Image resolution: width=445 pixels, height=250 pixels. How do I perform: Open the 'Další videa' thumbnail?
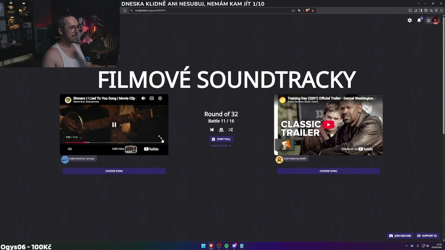(131, 149)
